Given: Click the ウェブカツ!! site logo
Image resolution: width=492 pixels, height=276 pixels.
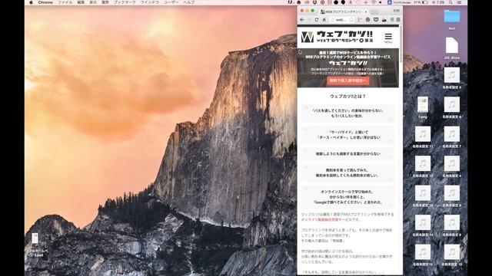Looking at the screenshot, I should (x=337, y=37).
